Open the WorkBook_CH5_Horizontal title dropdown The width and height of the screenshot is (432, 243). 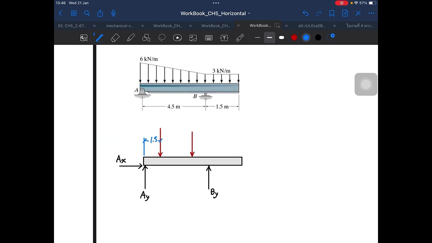[x=215, y=13]
